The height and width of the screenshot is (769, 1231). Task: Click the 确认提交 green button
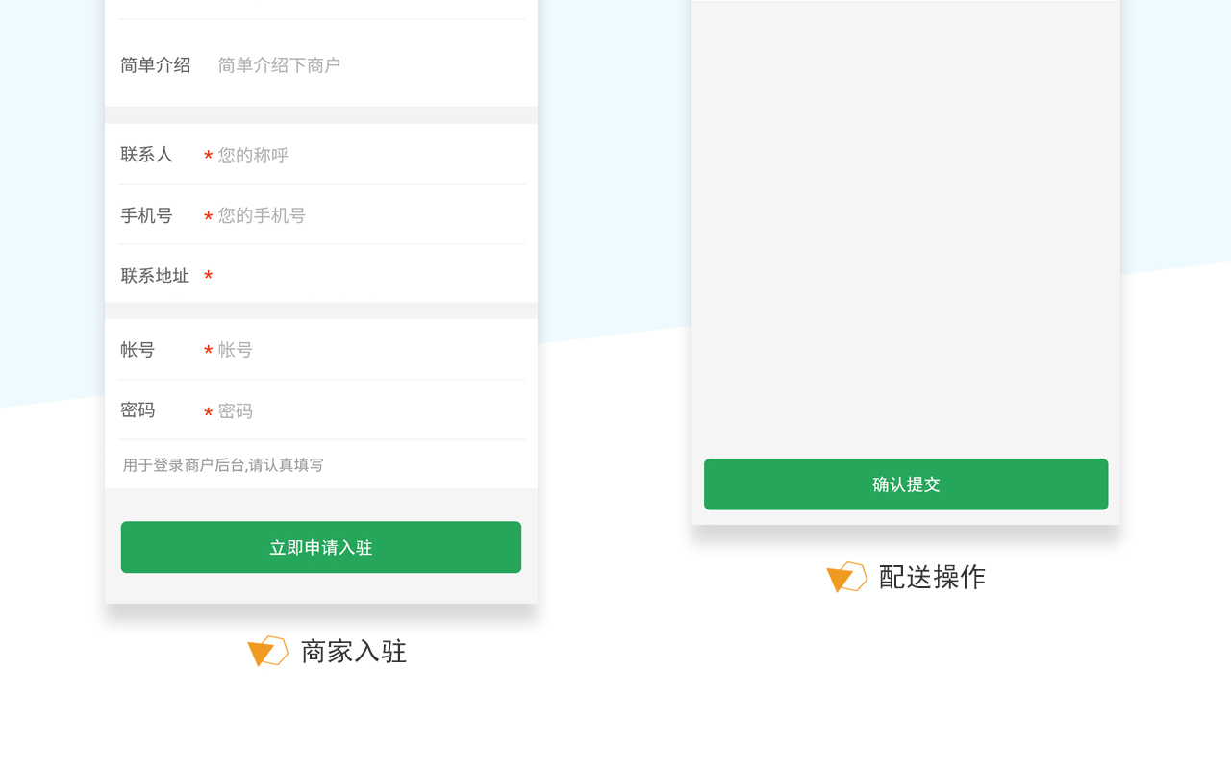906,484
